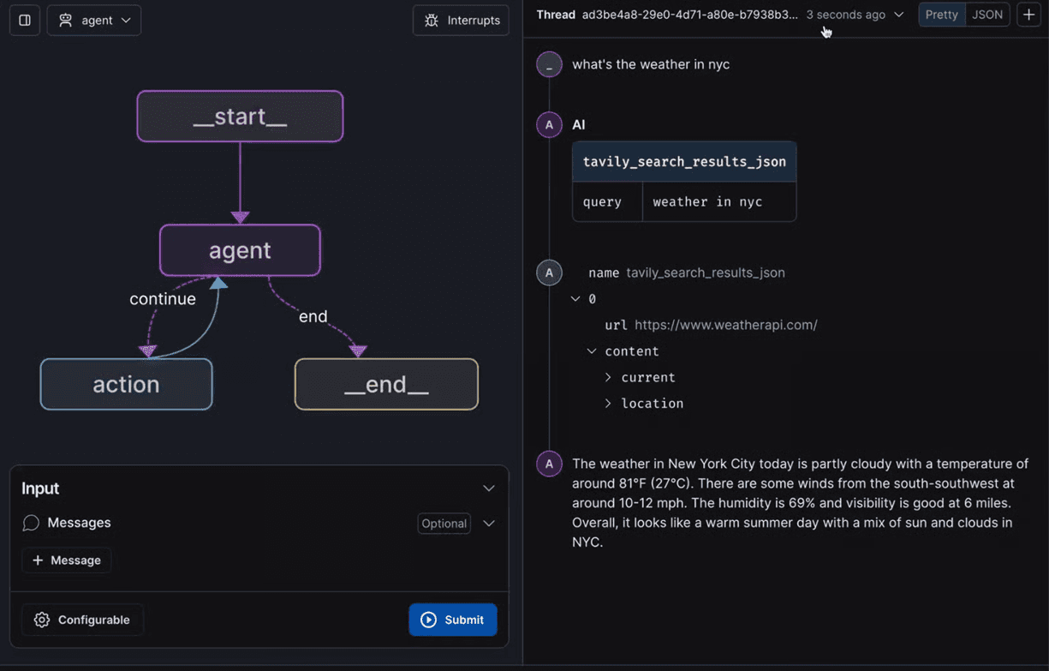The height and width of the screenshot is (671, 1049).
Task: Select the __start__ node in graph
Action: click(x=240, y=117)
